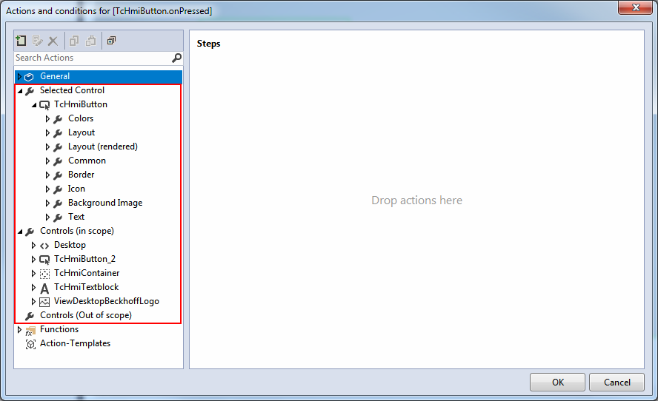Collapse the TcHmiButton node arrow
This screenshot has width=658, height=401.
click(34, 105)
